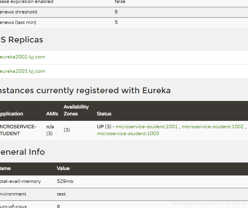Select the Renews (last min) value 5
This screenshot has height=208, width=248.
tap(116, 22)
